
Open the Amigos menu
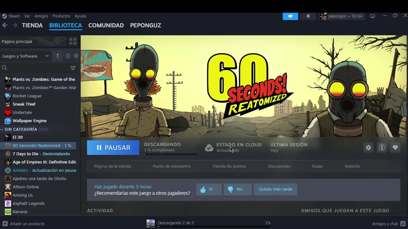[x=41, y=16]
